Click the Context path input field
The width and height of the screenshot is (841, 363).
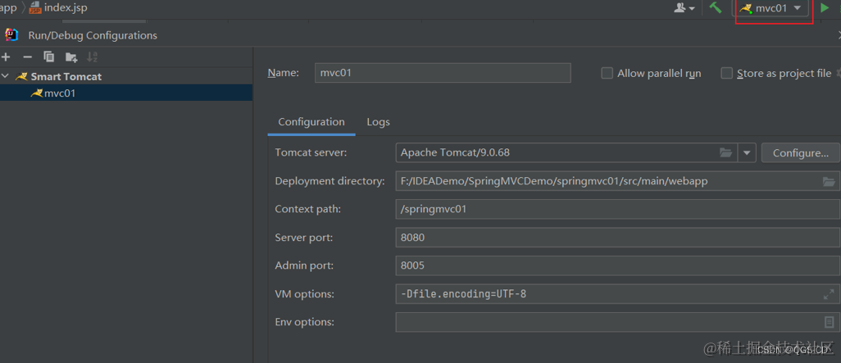615,209
